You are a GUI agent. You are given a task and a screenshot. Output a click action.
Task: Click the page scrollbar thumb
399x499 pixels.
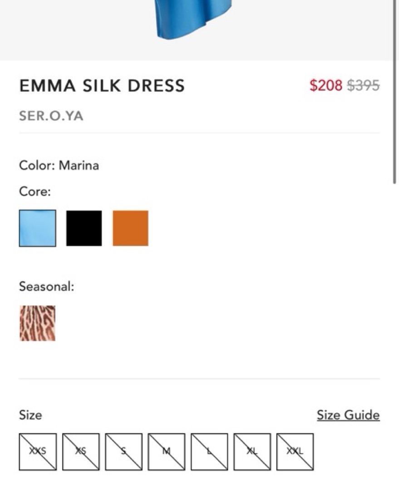pos(395,91)
